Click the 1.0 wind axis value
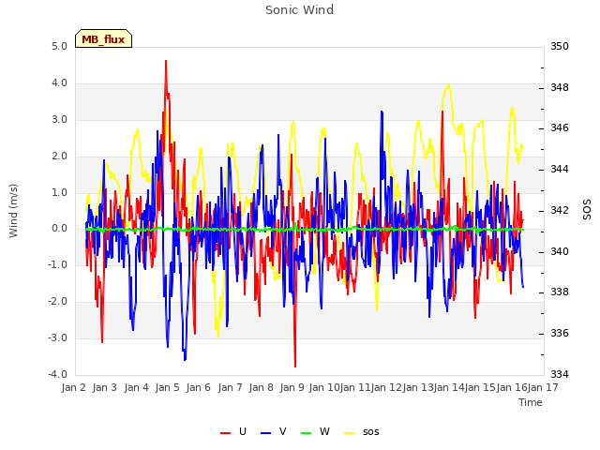Image resolution: width=600 pixels, height=450 pixels. pyautogui.click(x=59, y=192)
